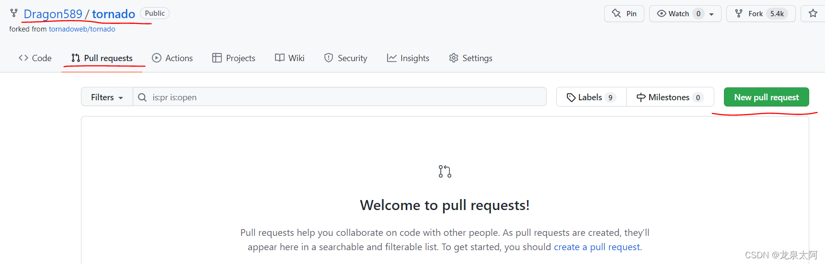Image resolution: width=825 pixels, height=264 pixels.
Task: Click the large pull request icon above the welcome heading
Action: (445, 171)
